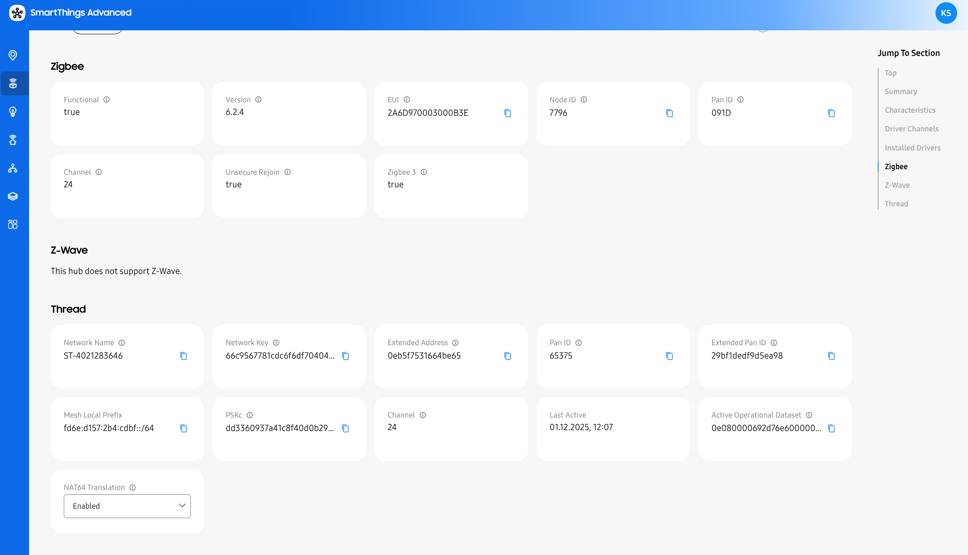Copy the Mesh Local Prefix

click(x=184, y=428)
